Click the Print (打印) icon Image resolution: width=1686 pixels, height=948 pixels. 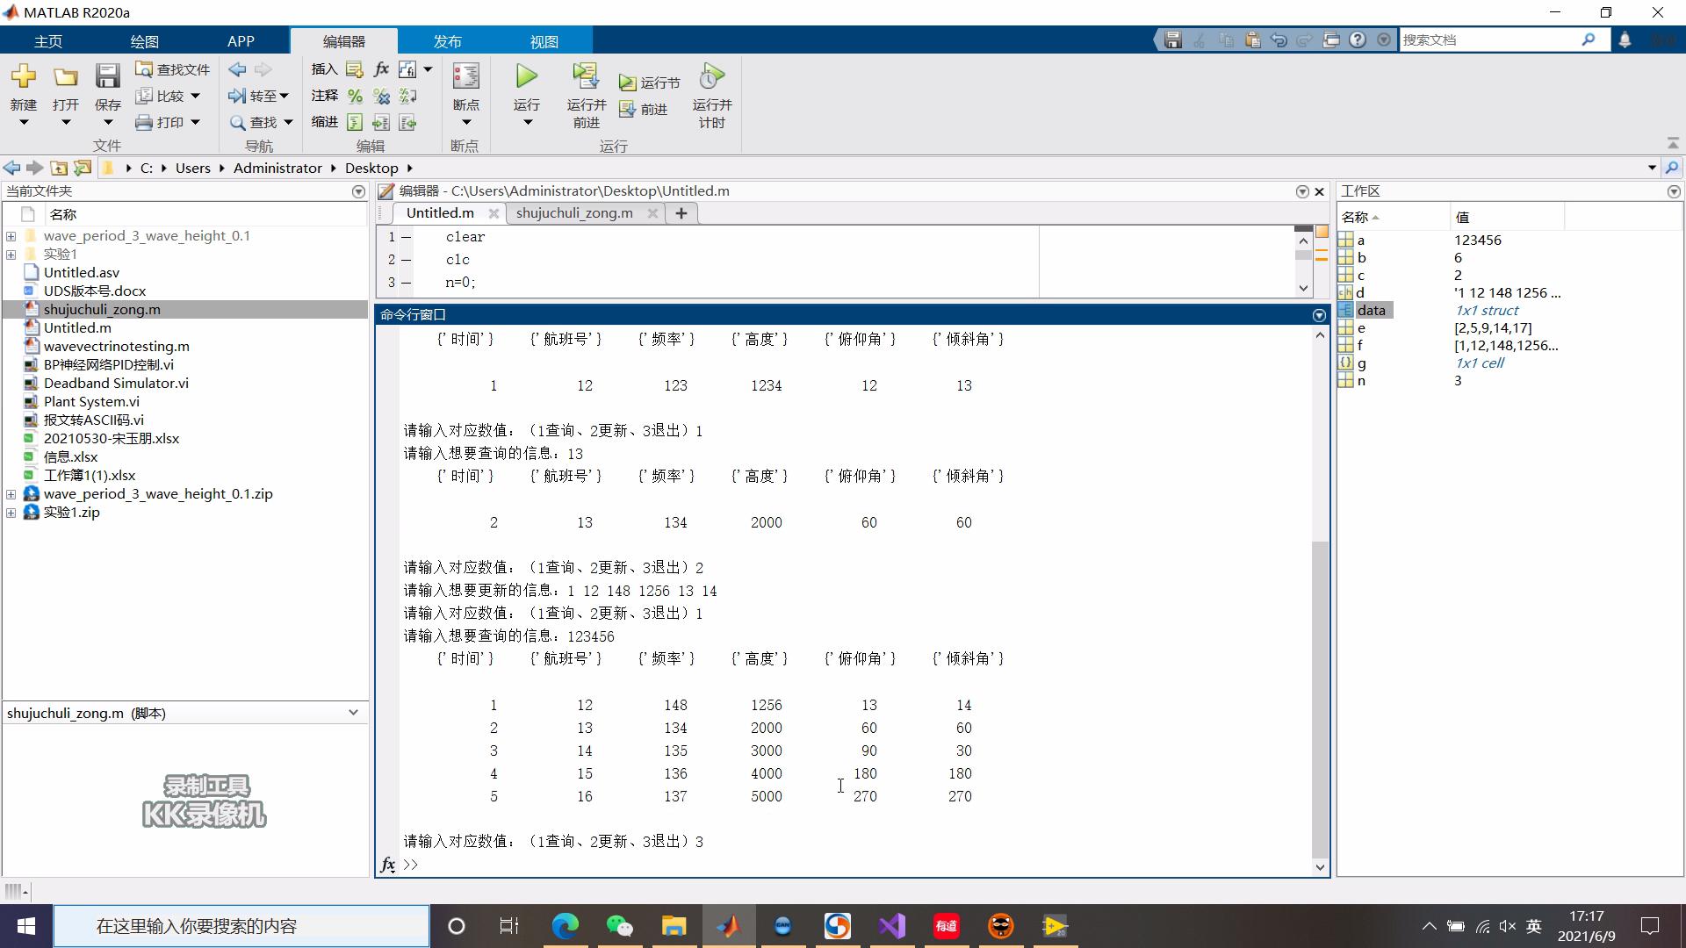tap(167, 122)
